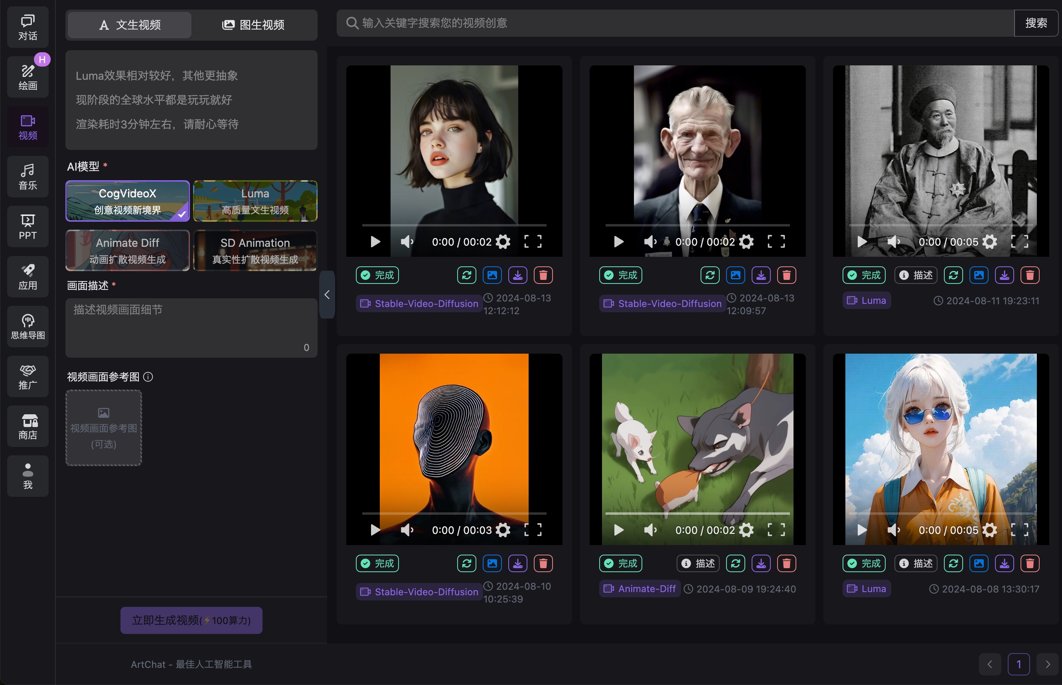This screenshot has height=685, width=1062.
Task: Click the info icon beside 视频画面参考图
Action: tap(148, 377)
